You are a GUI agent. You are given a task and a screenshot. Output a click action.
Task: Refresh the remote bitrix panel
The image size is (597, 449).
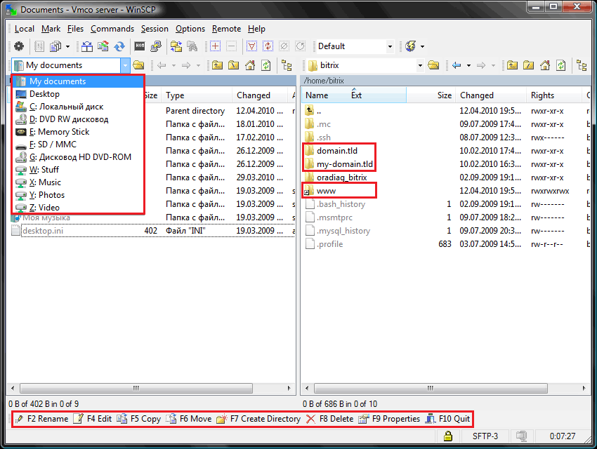pyautogui.click(x=561, y=65)
